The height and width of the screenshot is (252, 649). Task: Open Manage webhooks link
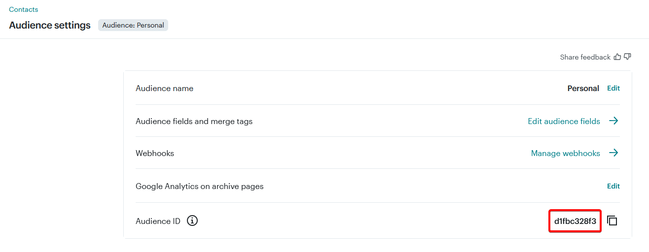565,154
